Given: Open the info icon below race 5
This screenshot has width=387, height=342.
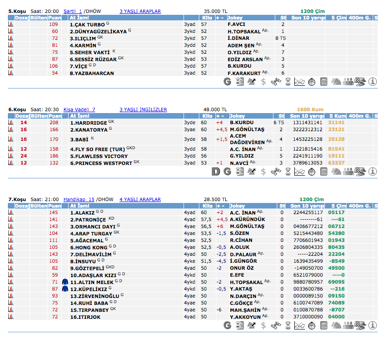Looking at the screenshot, I should 372,82.
